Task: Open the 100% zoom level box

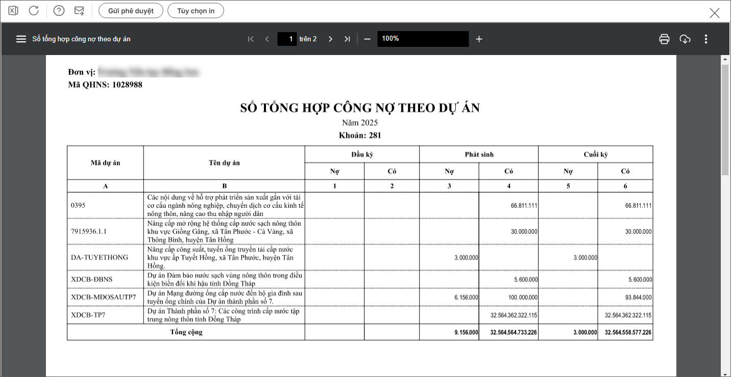Action: pyautogui.click(x=423, y=39)
